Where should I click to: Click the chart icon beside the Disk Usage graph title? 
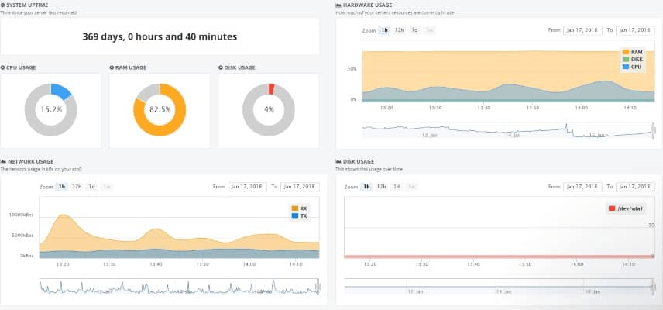click(338, 161)
